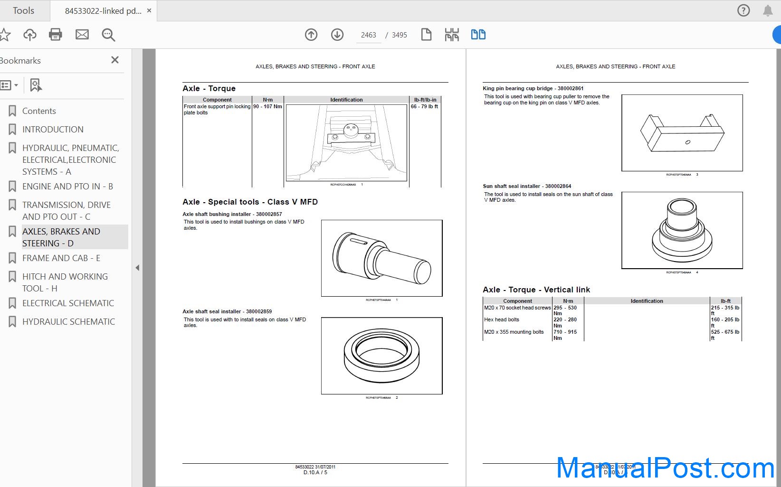Viewport: 781px width, 487px height.
Task: Click the bookmark icon beside HYDRAULIC SCHEMATIC
Action: [x=12, y=322]
